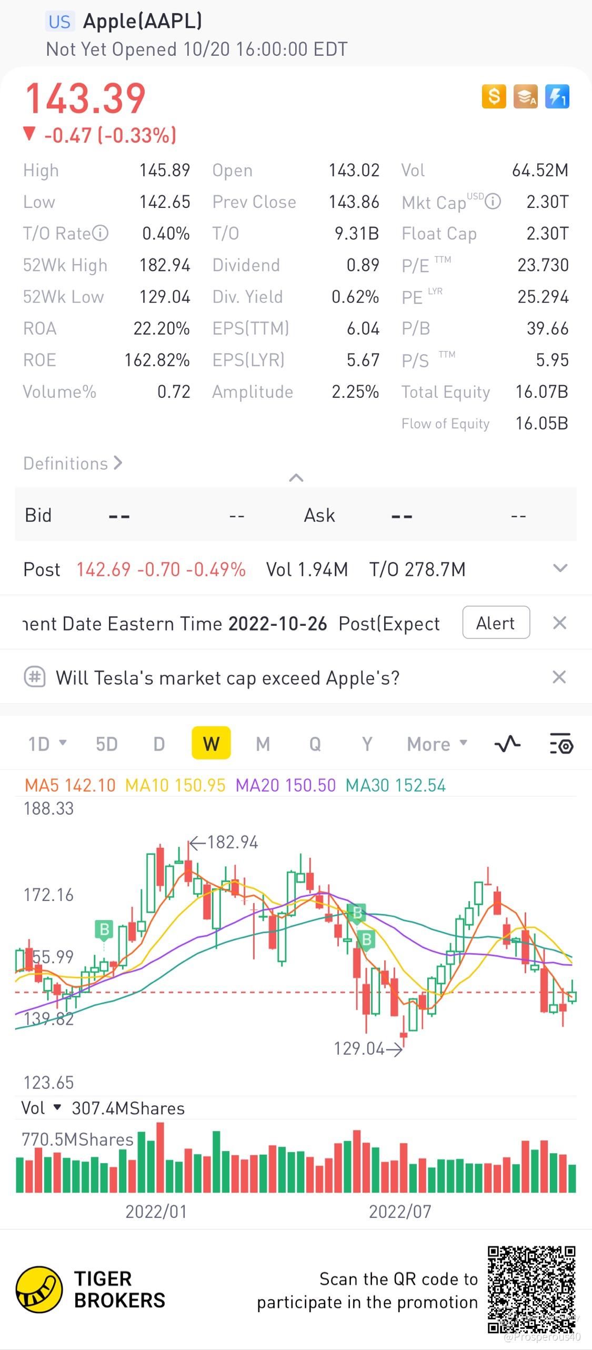Viewport: 592px width, 1350px height.
Task: Open the 1D interval dropdown
Action: coord(47,744)
